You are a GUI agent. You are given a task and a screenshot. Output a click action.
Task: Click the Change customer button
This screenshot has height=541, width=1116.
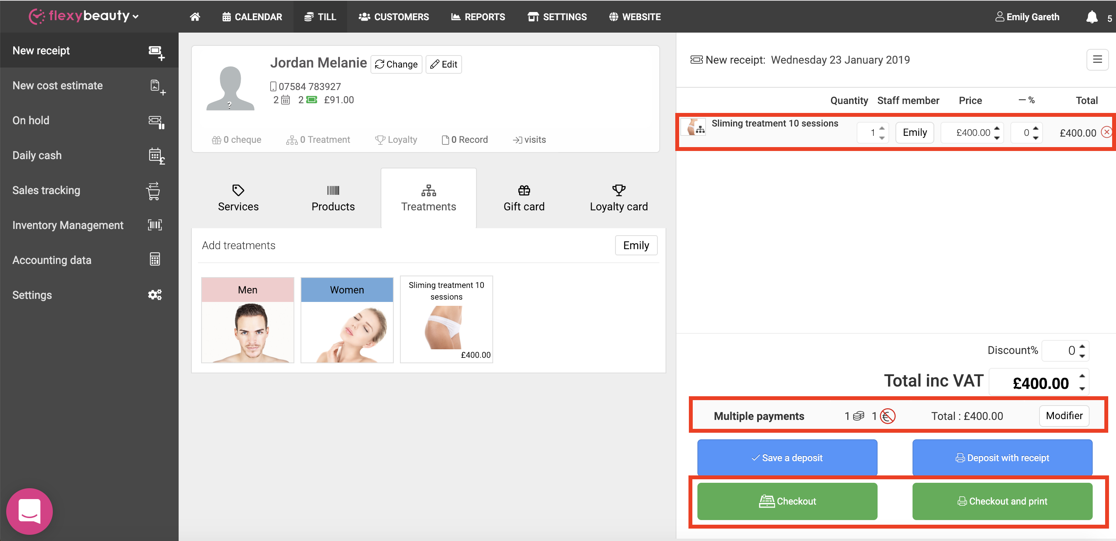[396, 64]
